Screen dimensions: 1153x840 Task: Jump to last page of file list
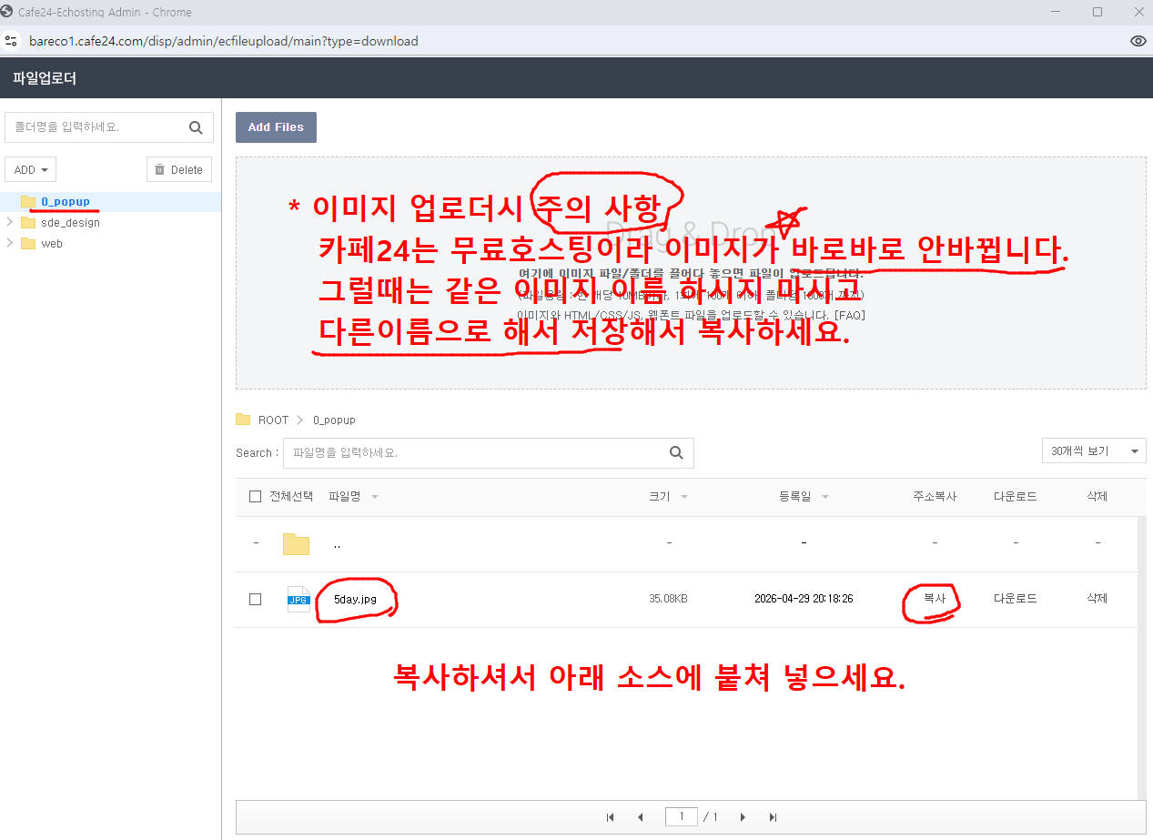point(774,817)
